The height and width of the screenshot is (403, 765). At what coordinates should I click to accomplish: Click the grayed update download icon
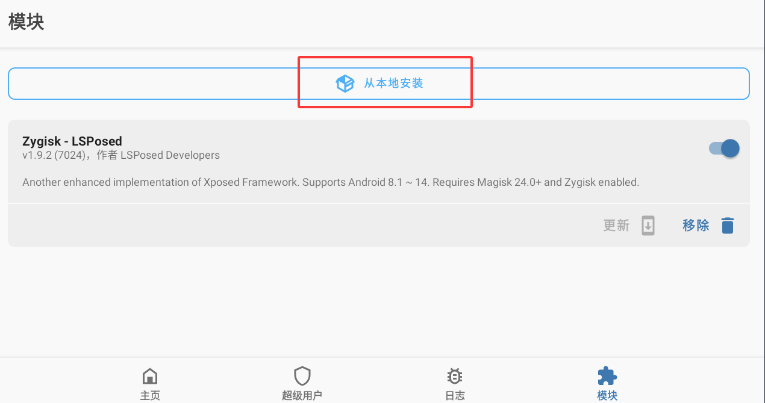coord(648,226)
